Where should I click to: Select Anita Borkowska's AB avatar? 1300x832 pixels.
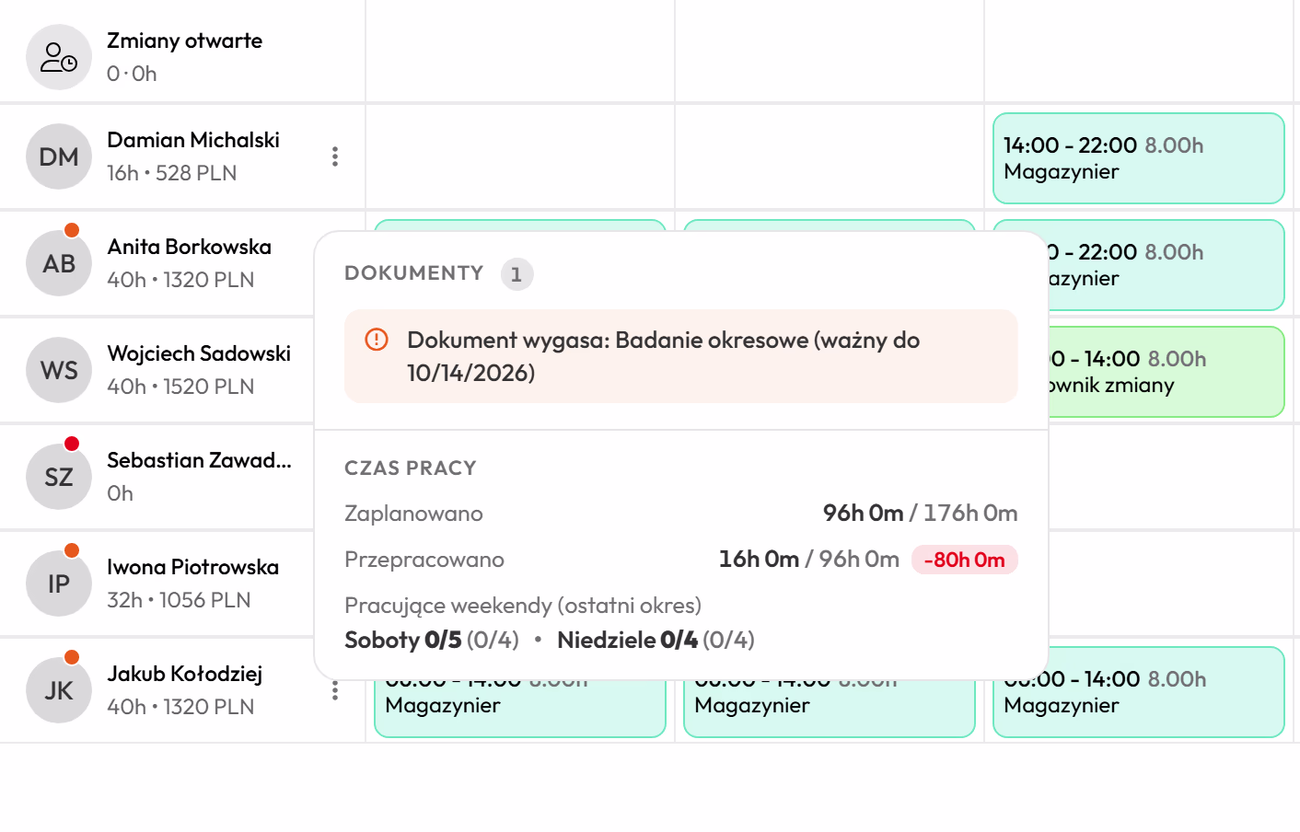pyautogui.click(x=59, y=263)
